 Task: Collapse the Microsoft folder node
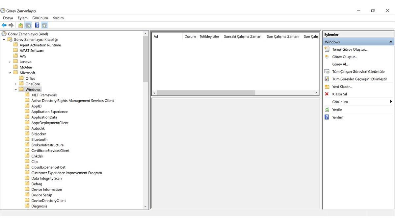coord(10,73)
